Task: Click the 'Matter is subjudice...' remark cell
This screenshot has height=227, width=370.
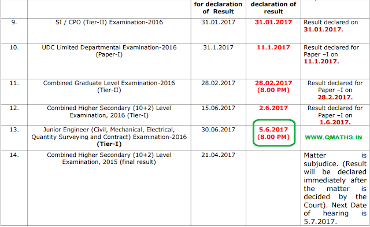Action: [x=335, y=188]
